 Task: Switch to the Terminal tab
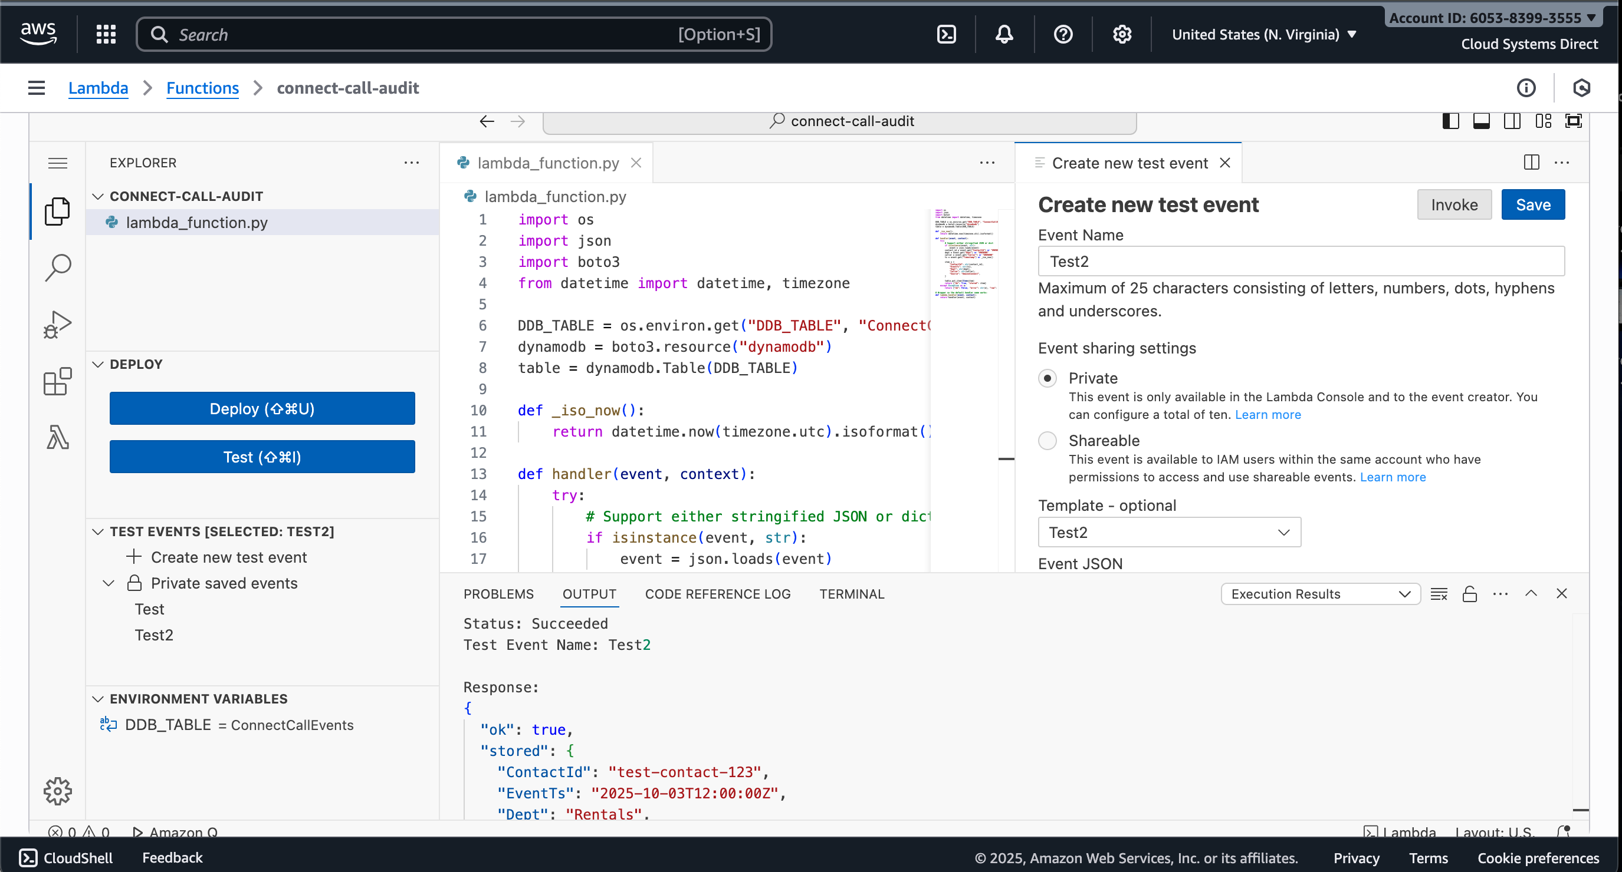click(851, 594)
